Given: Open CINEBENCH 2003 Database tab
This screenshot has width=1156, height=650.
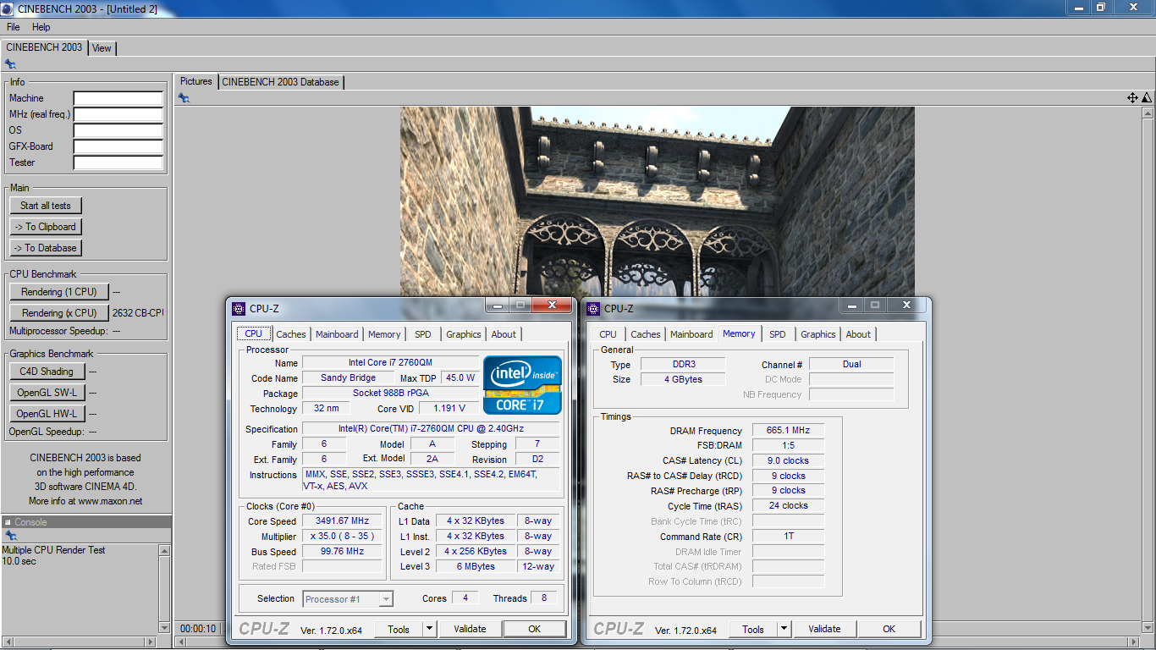Looking at the screenshot, I should (x=280, y=82).
